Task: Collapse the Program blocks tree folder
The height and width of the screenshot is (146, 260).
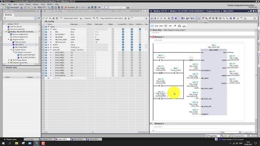Action: 9,39
